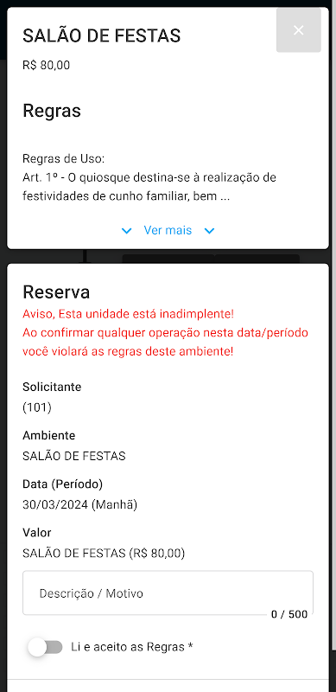
Task: Click the Solicitante field label
Action: tap(52, 387)
